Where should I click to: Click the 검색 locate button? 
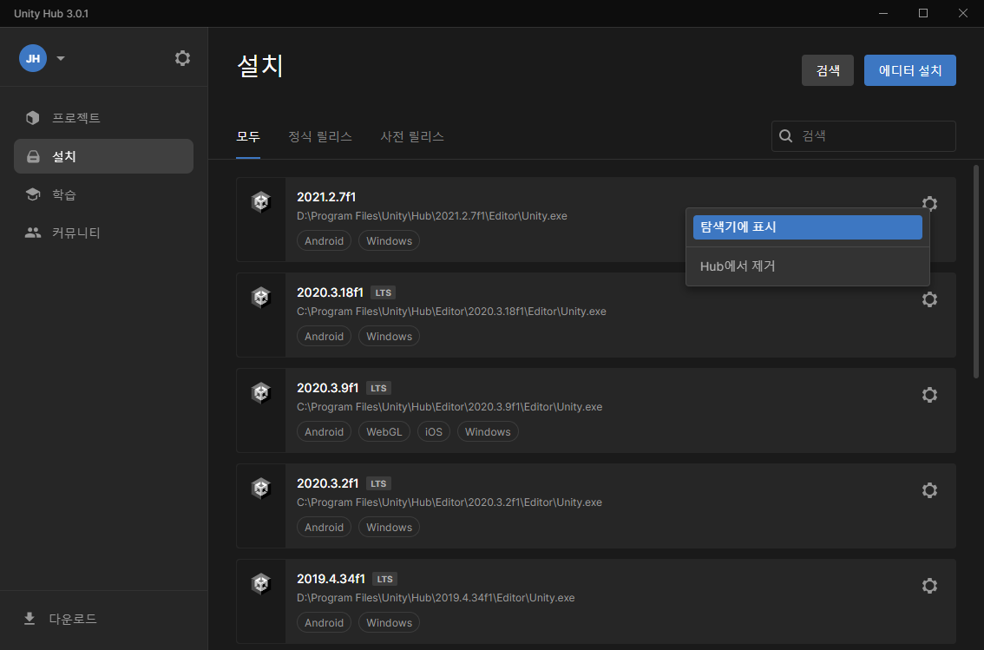coord(827,70)
